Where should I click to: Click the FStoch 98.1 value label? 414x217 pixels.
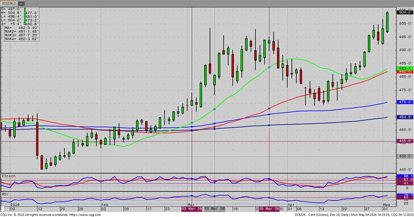pyautogui.click(x=405, y=176)
